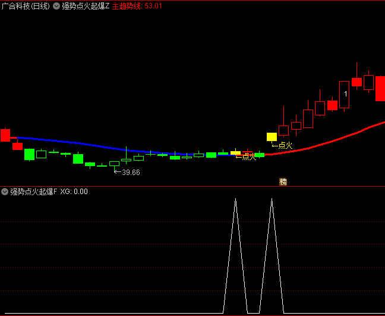Click the 强势点火起爆Z indicator name
Screen dimensions: 385x316
click(86, 6)
